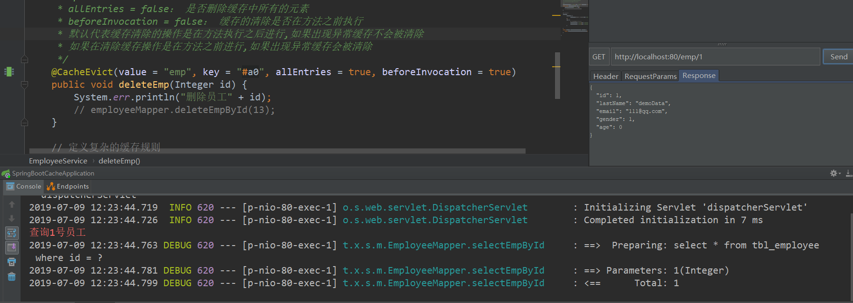This screenshot has height=303, width=853.
Task: Click the editor vertical scrollbar thumb
Action: (x=557, y=75)
